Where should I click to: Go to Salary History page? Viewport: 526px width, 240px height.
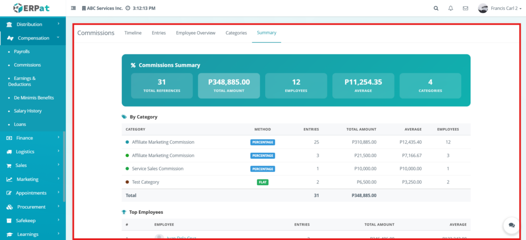coord(28,111)
